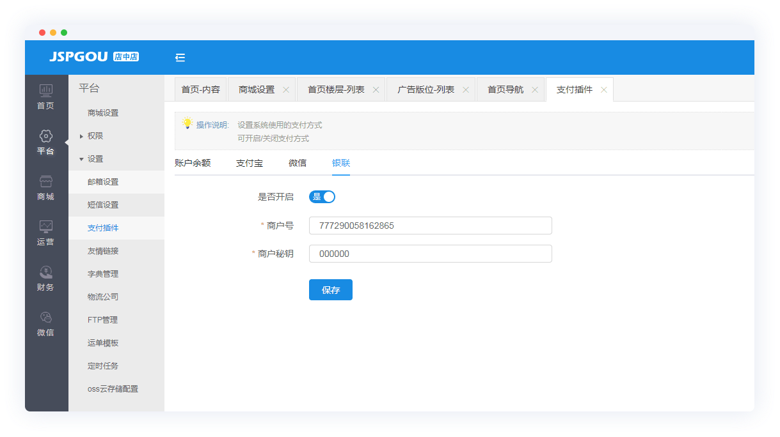The height and width of the screenshot is (437, 780).
Task: Switch to the 支付宝 payment tab
Action: [250, 163]
